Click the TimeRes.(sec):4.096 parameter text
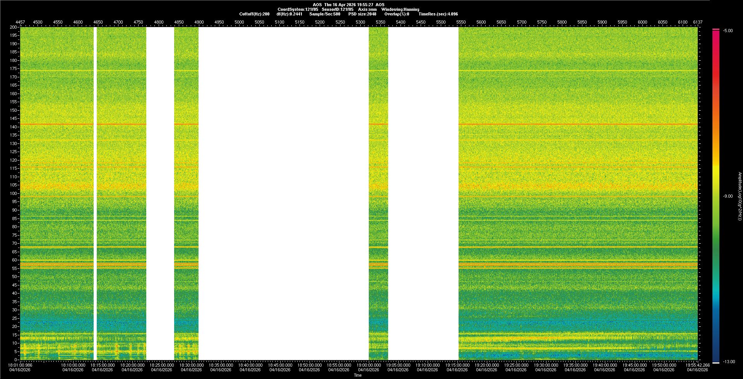The height and width of the screenshot is (379, 743). [x=438, y=14]
